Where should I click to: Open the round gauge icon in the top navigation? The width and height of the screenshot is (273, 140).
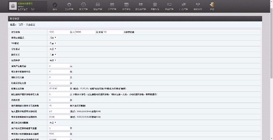84,5
